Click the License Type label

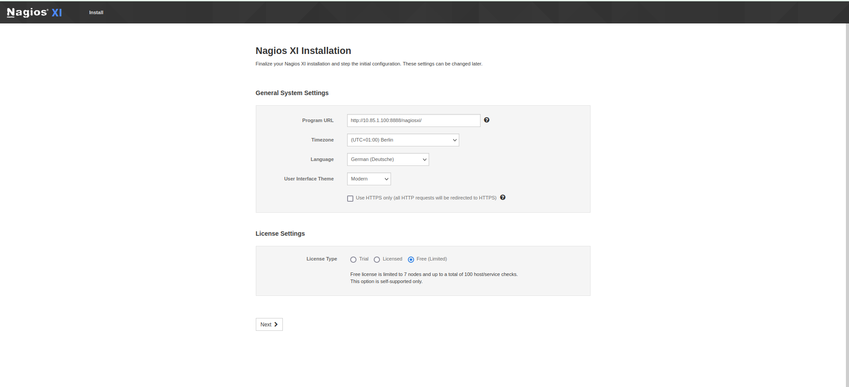[x=321, y=259]
